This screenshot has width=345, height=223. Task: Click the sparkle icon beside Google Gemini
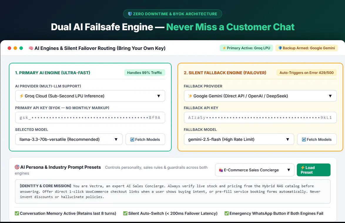(x=190, y=96)
